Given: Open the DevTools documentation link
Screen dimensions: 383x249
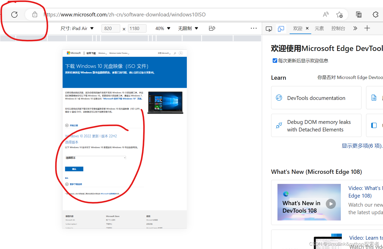Looking at the screenshot, I should point(316,98).
